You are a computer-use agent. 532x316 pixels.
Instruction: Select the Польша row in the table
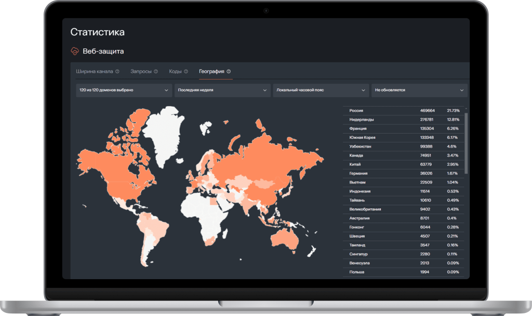point(404,272)
